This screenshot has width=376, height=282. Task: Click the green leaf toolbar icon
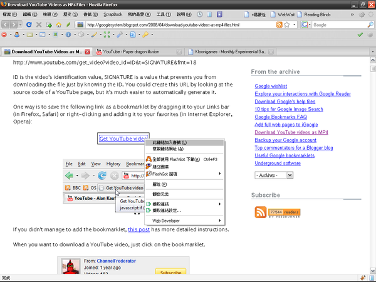pyautogui.click(x=68, y=24)
